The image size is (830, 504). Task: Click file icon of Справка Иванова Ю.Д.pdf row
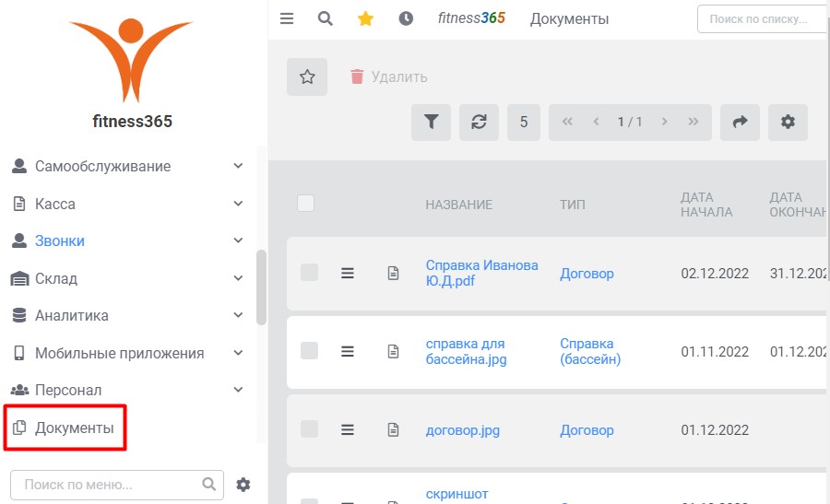pyautogui.click(x=393, y=273)
